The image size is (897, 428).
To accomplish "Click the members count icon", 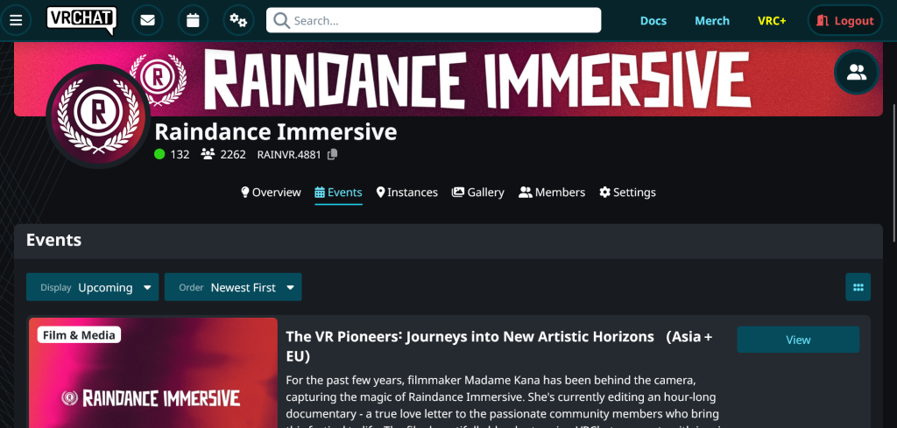I will 208,154.
